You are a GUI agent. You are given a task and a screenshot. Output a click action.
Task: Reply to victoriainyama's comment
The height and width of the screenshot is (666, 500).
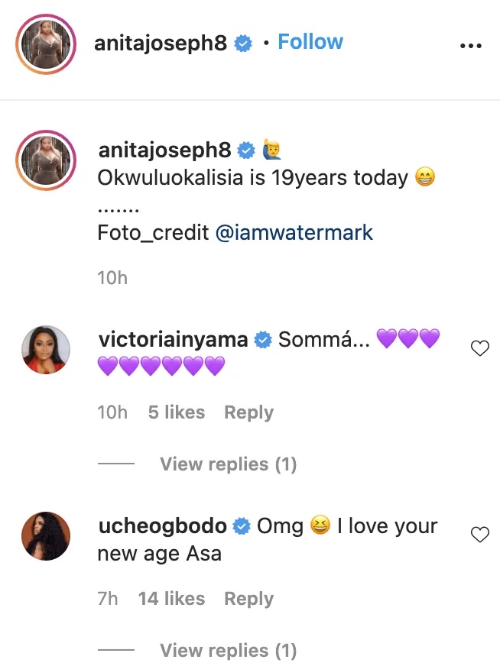pyautogui.click(x=248, y=412)
